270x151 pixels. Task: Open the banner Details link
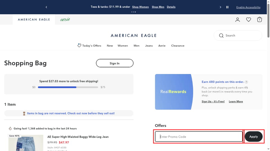click(x=171, y=7)
